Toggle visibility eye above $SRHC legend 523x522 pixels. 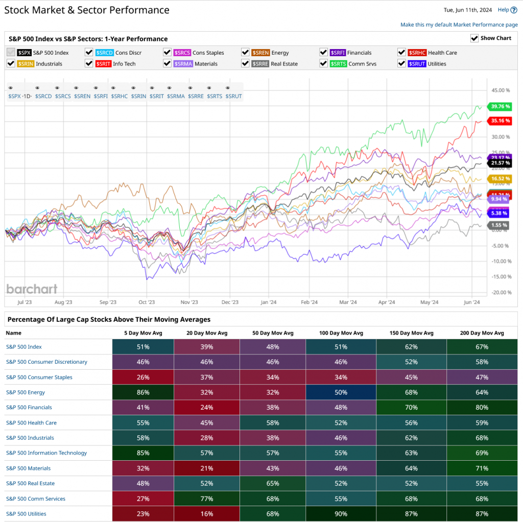(x=113, y=88)
